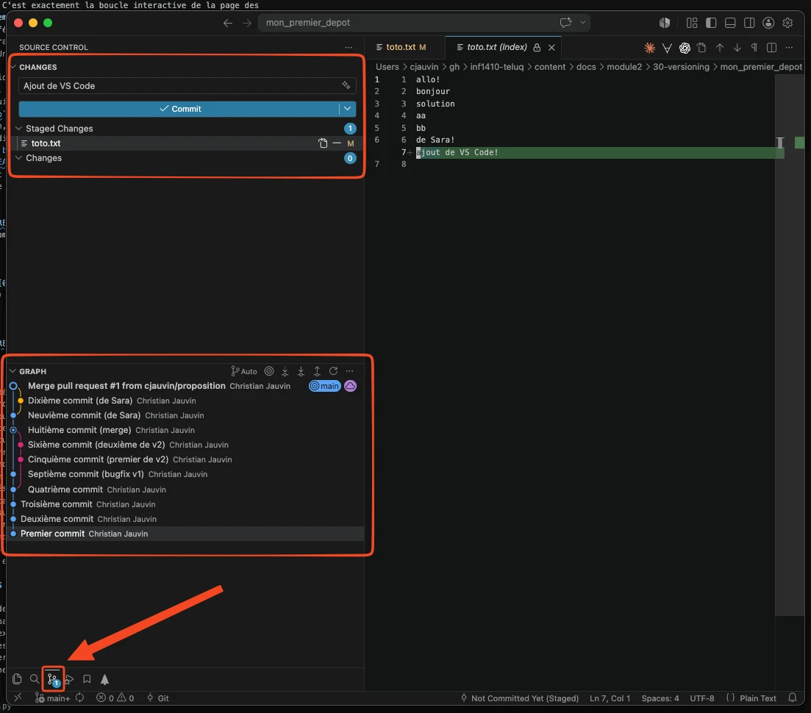
Task: Select the Auto branch picker in Graph
Action: point(243,371)
